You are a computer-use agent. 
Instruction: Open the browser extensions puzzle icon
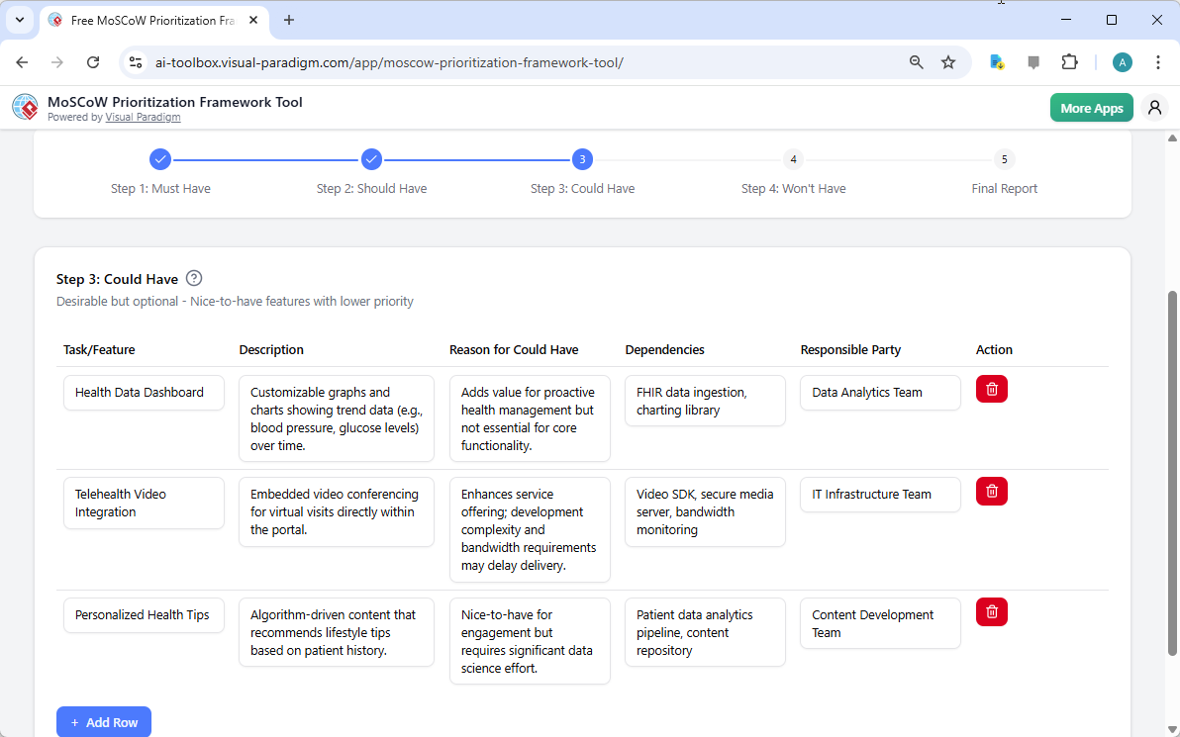tap(1069, 61)
